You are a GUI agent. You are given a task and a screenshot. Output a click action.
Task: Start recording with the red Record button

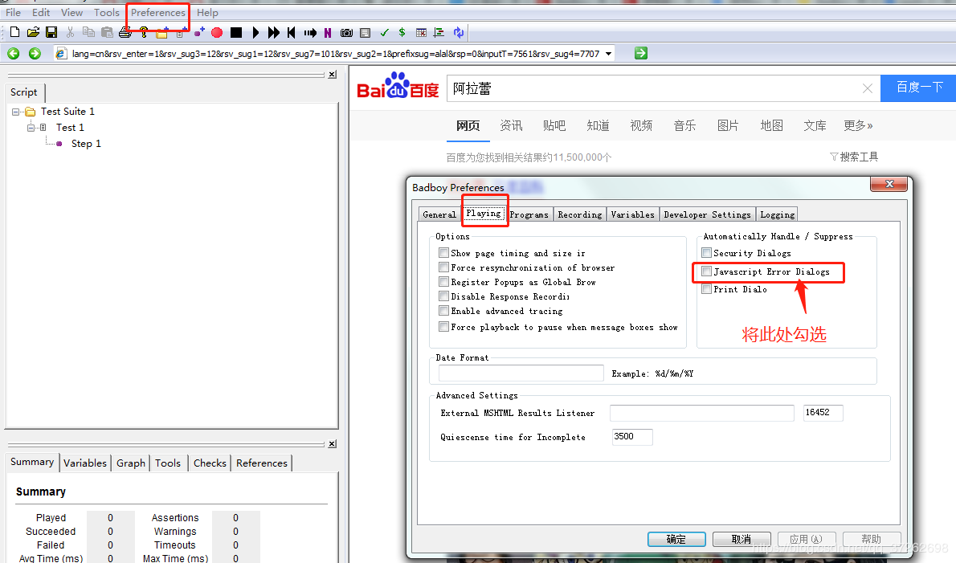pyautogui.click(x=217, y=33)
